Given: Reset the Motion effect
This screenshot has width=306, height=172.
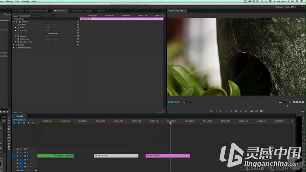Looking at the screenshot, I should coord(78,22).
